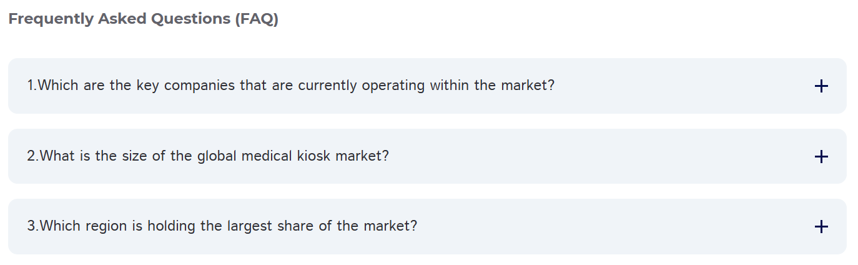
Task: Click the word 'What' in question two
Action: 56,156
